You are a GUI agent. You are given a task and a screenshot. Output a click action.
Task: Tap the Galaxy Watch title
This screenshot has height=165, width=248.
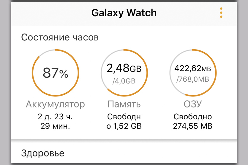point(124,13)
